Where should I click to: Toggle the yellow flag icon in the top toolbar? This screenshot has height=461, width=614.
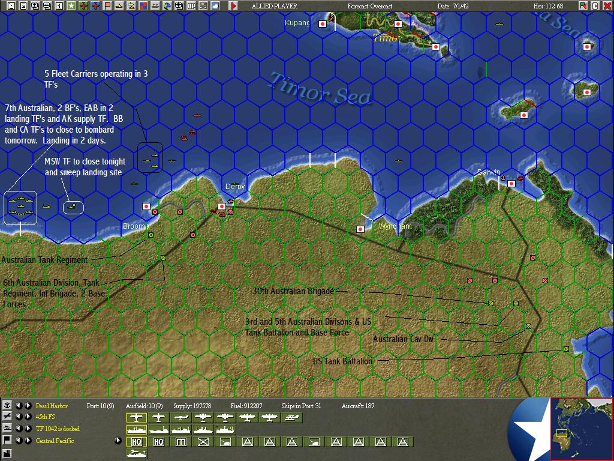coord(107,5)
